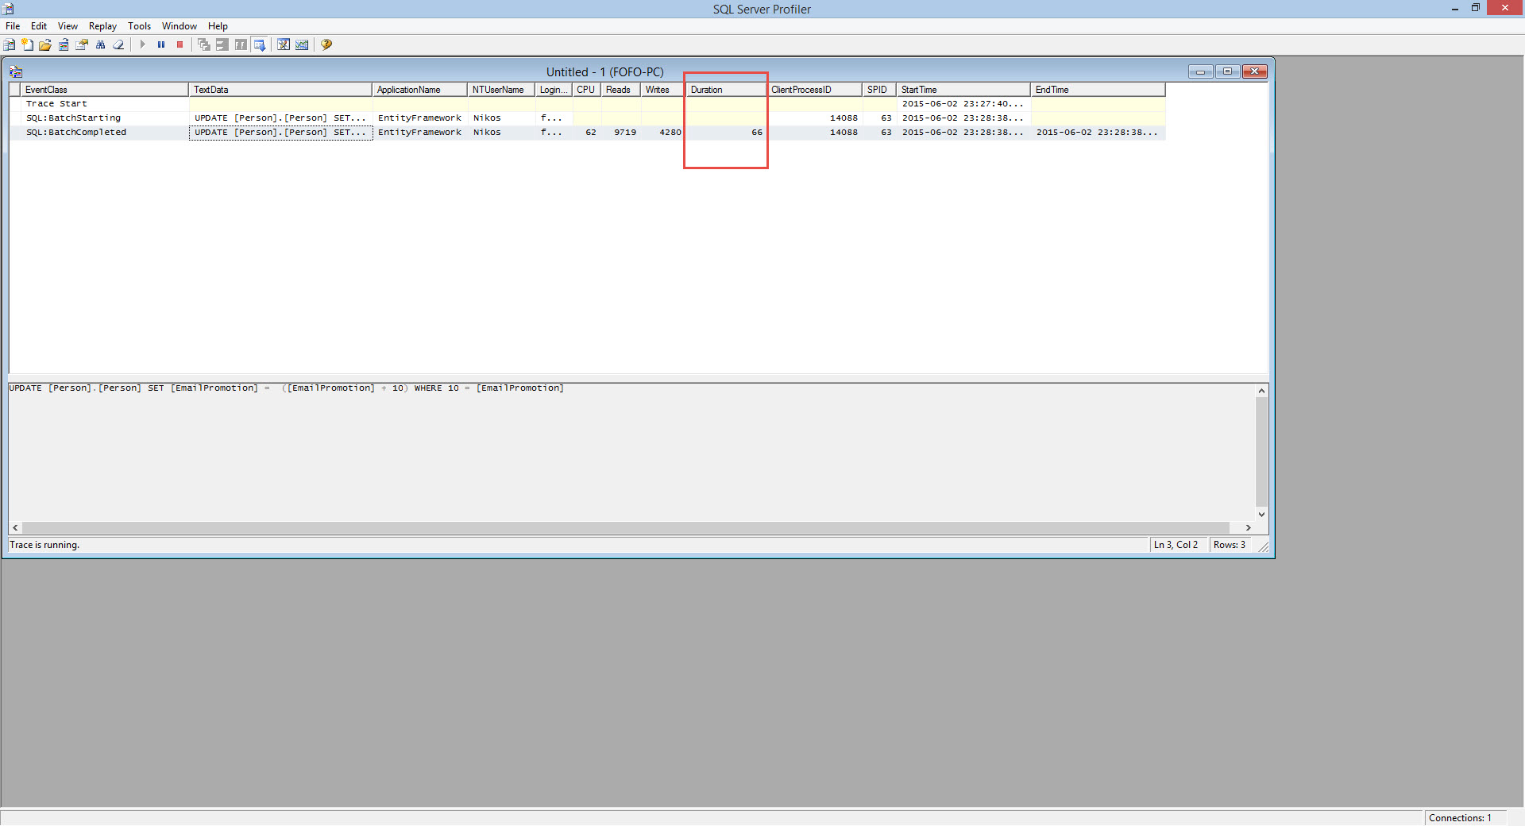This screenshot has height=826, width=1525.
Task: Click the detail pane scroll down arrow
Action: (1261, 515)
